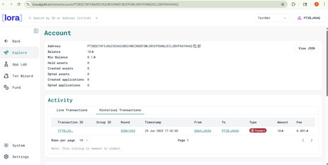This screenshot has width=328, height=165.
Task: Click the Created applications label
Action: (66, 79)
